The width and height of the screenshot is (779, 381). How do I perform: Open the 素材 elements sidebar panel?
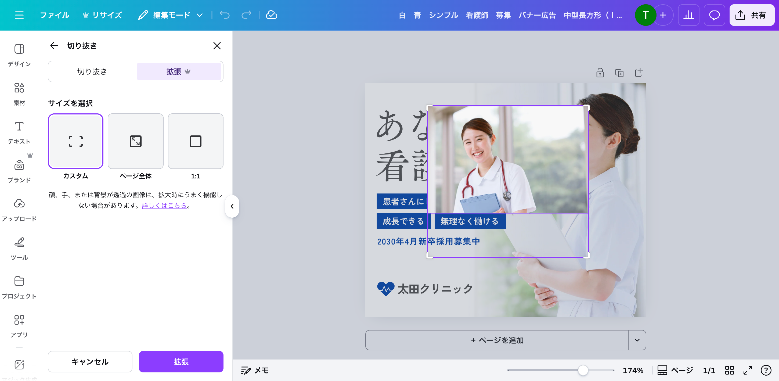(19, 94)
